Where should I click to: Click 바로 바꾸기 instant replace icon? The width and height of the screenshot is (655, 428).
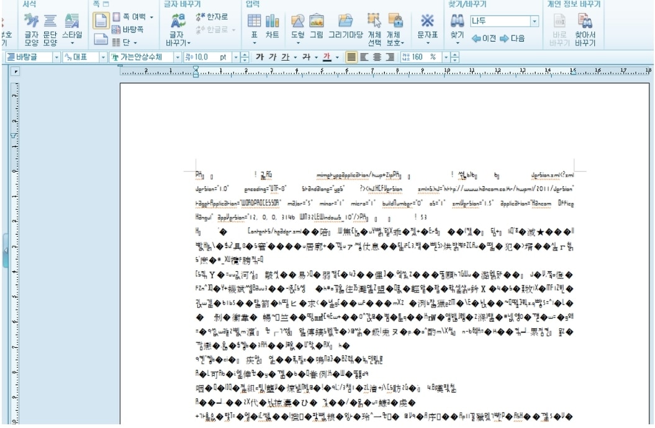[x=559, y=30]
